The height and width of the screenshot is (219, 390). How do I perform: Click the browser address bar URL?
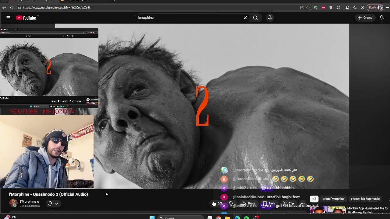point(57,8)
